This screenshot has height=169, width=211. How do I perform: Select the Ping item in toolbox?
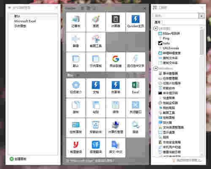tap(164, 38)
